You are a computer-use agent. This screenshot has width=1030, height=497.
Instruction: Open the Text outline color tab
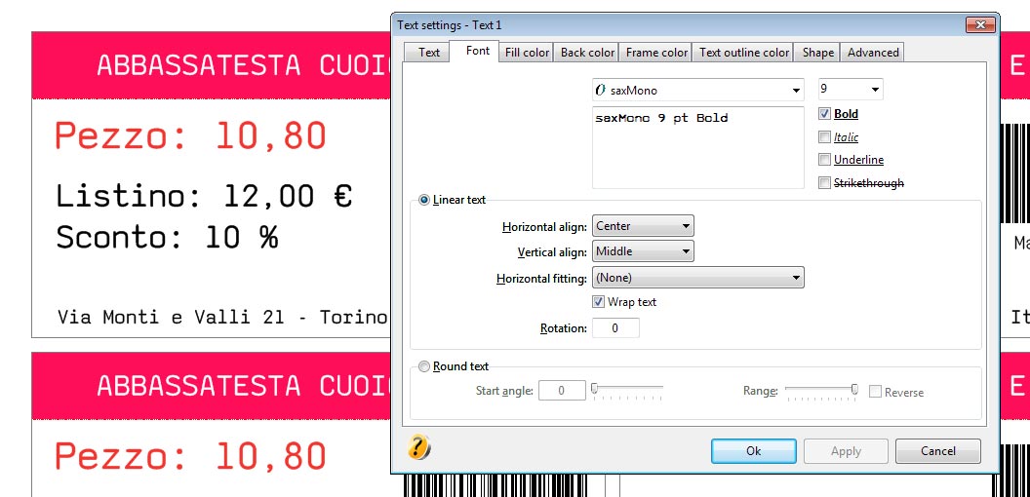(x=744, y=53)
